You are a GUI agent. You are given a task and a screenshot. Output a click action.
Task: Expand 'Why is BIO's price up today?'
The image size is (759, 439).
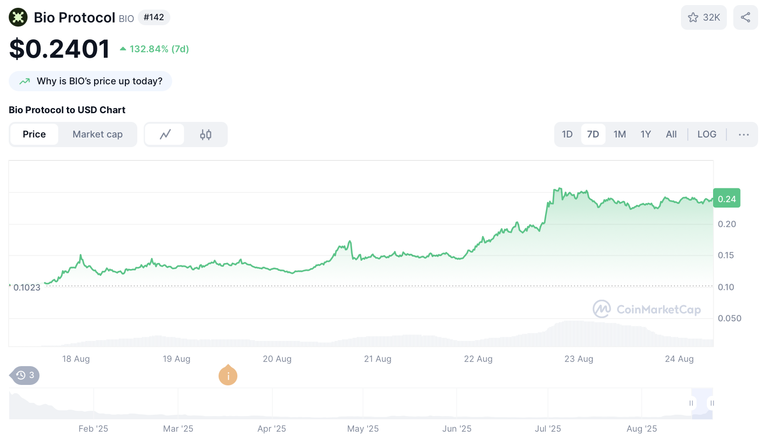99,81
